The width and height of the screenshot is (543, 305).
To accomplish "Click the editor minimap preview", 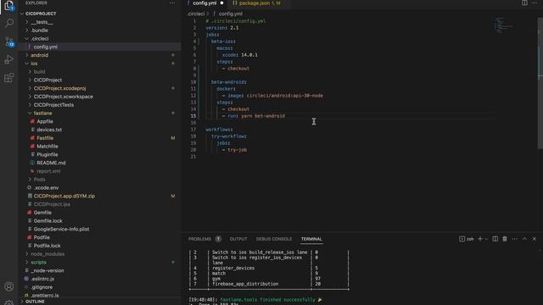I will pos(502,25).
